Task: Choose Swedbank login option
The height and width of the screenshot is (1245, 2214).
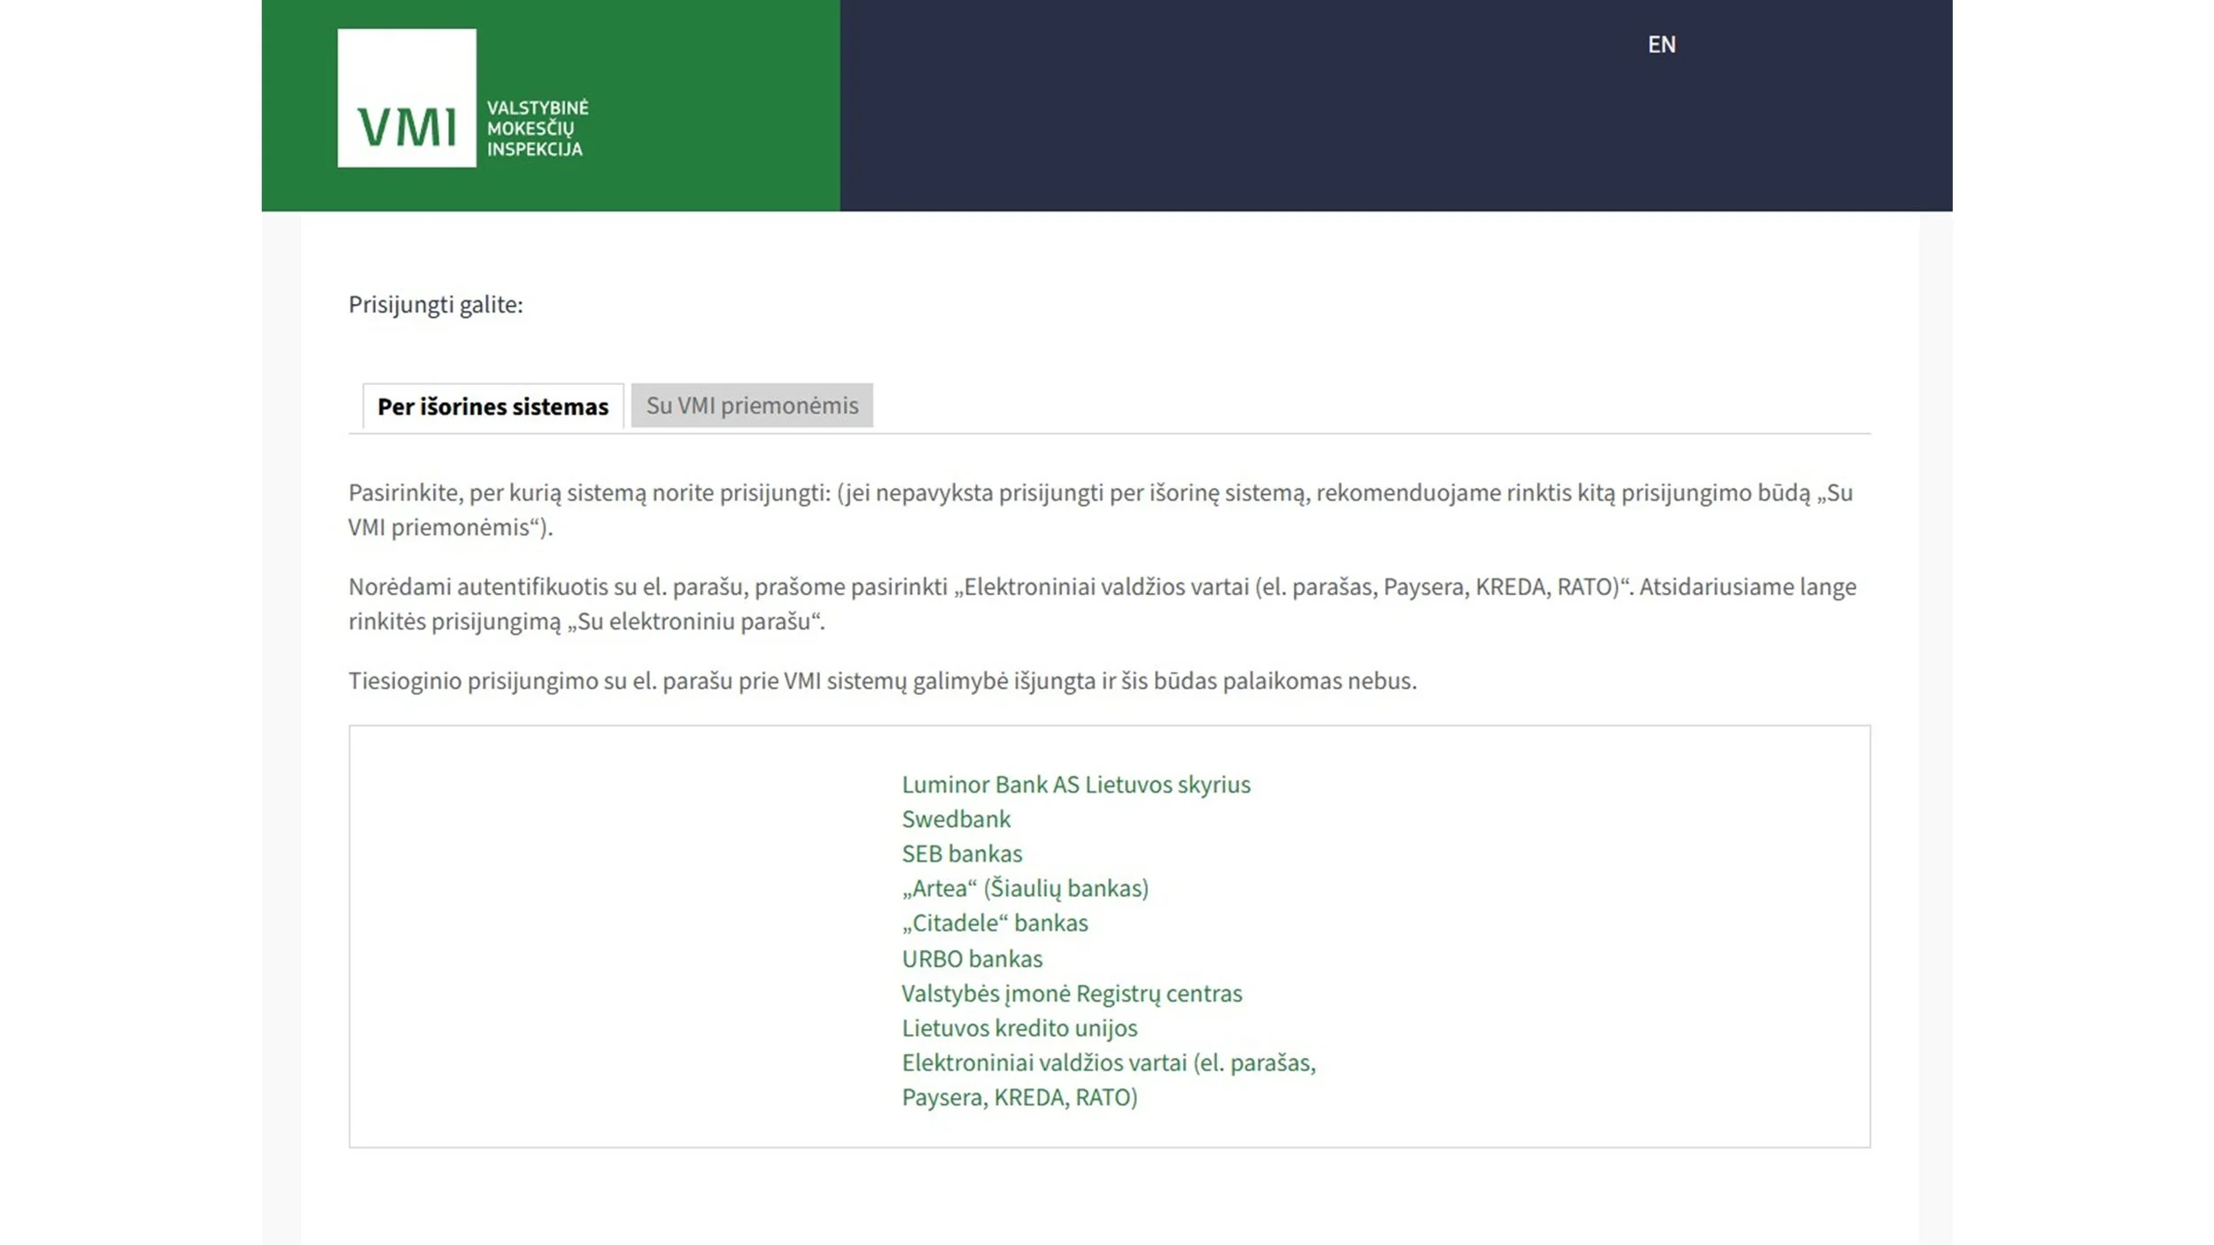Action: (x=956, y=819)
